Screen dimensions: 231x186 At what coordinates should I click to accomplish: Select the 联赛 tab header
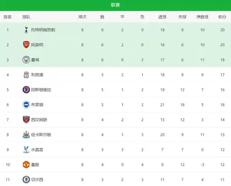coord(115,5)
